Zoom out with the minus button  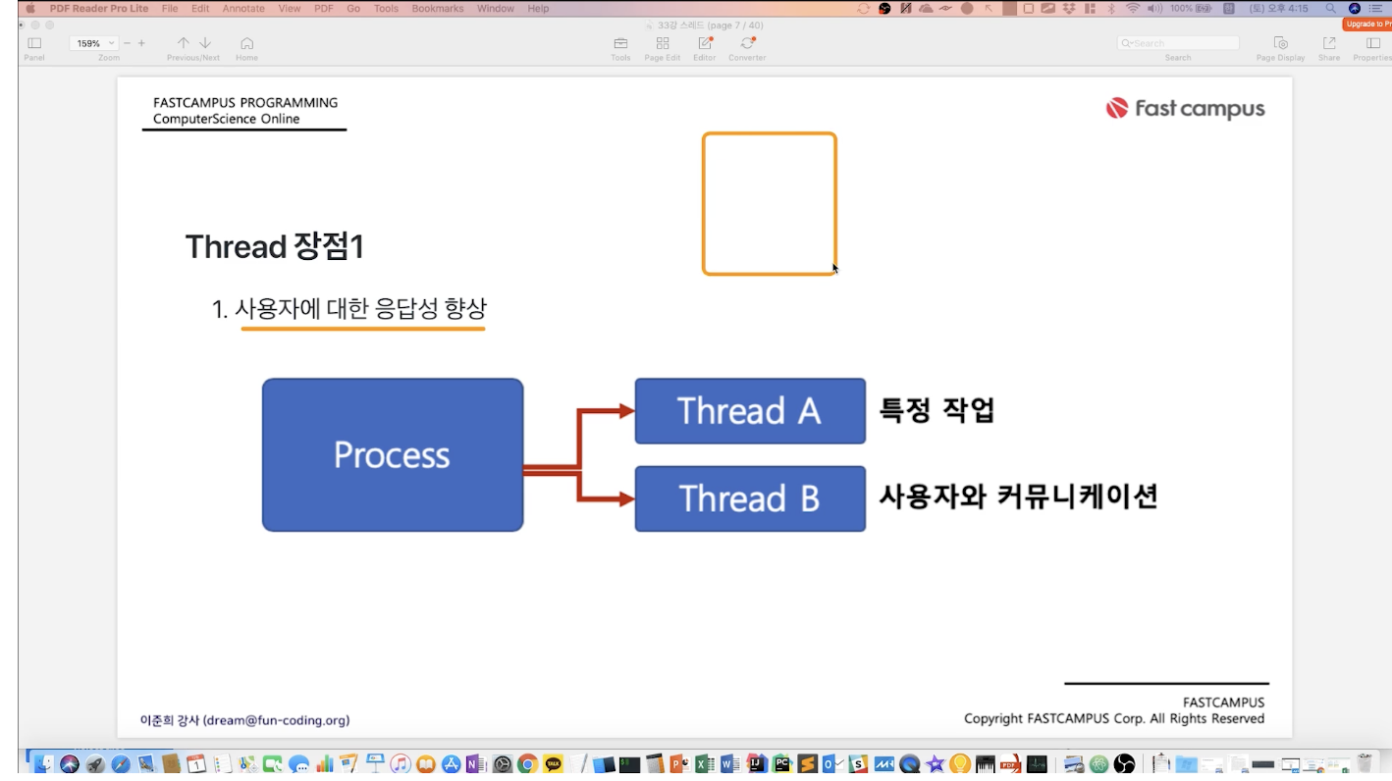127,43
